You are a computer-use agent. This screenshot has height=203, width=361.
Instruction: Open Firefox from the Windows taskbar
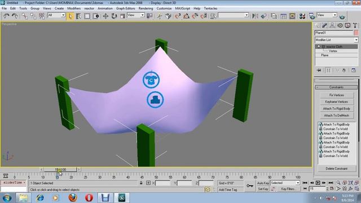(x=73, y=198)
